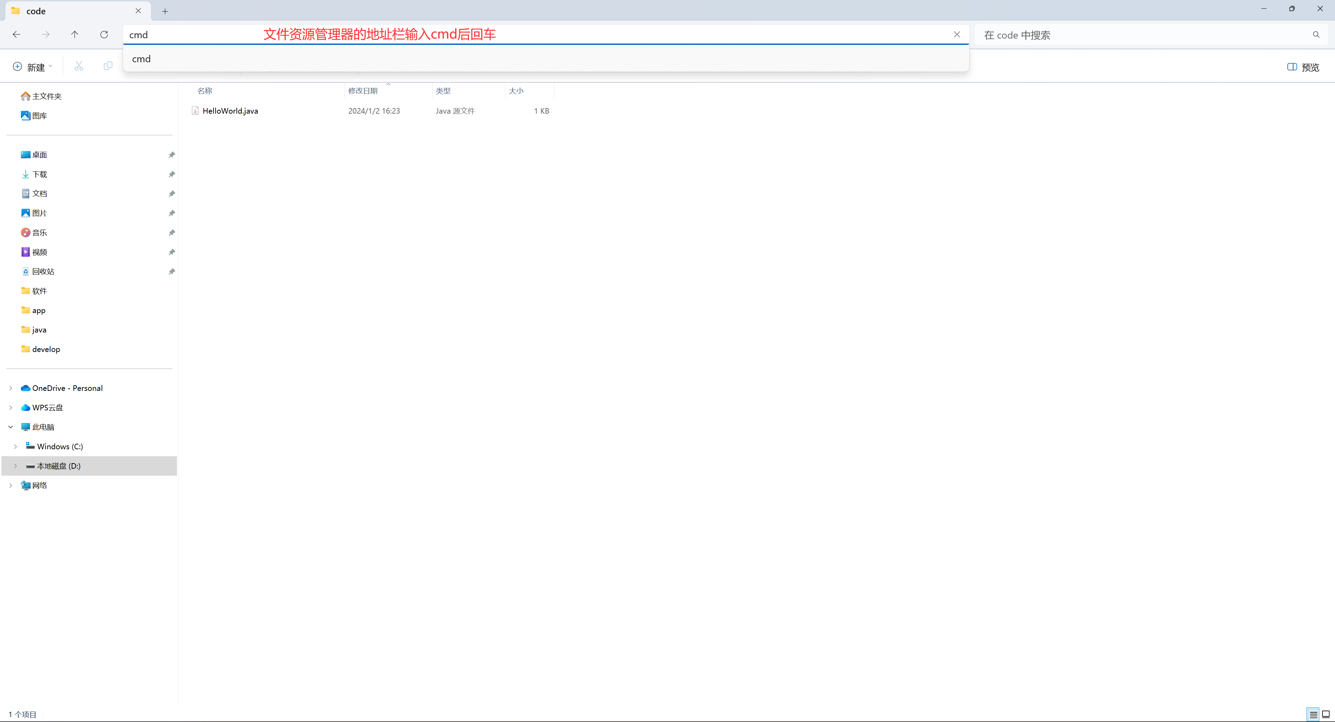Switch to details view in status bar
Screen dimensions: 1335x722
1313,715
